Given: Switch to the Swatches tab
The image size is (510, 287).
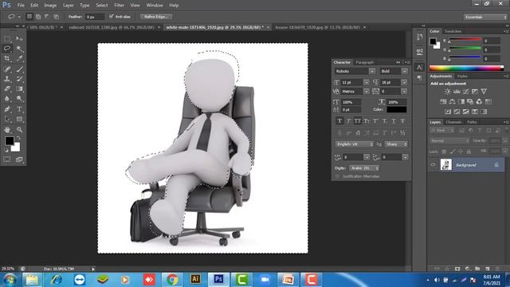Looking at the screenshot, I should coord(453,31).
